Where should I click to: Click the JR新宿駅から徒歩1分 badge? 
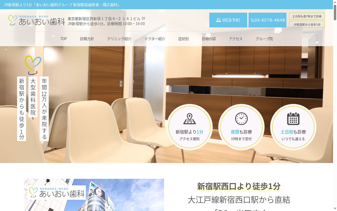[x=307, y=24]
